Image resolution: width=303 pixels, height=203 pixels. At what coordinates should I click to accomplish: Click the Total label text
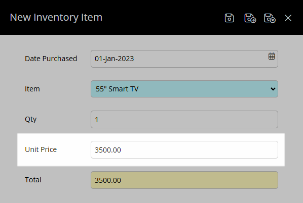(33, 180)
